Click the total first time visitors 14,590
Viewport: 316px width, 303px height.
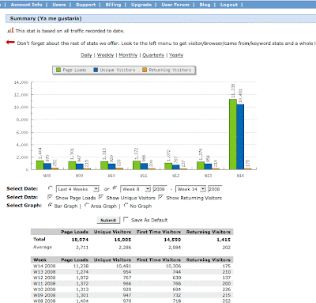(172, 240)
